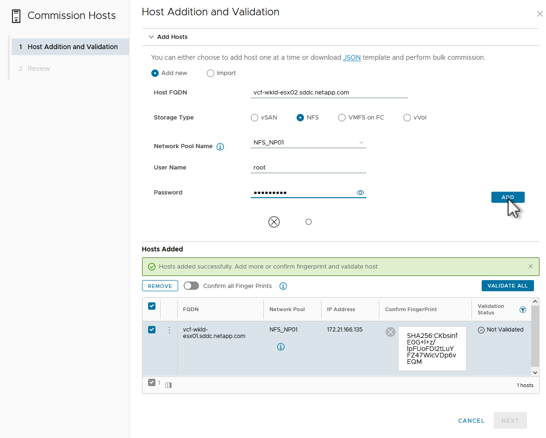Click the info icon under NFS_NP01 in table
The height and width of the screenshot is (438, 546).
280,347
